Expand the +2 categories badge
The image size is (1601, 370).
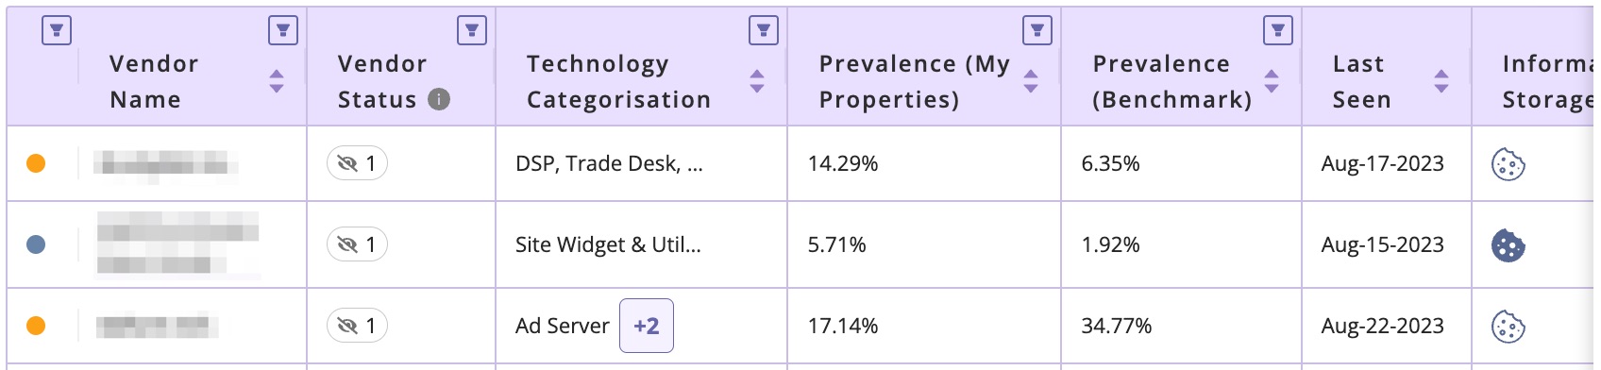tap(647, 326)
